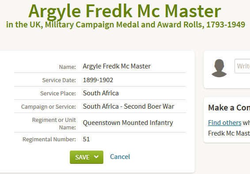The image size is (250, 174).
Task: Click the grey user avatar icon
Action: click(x=219, y=68)
